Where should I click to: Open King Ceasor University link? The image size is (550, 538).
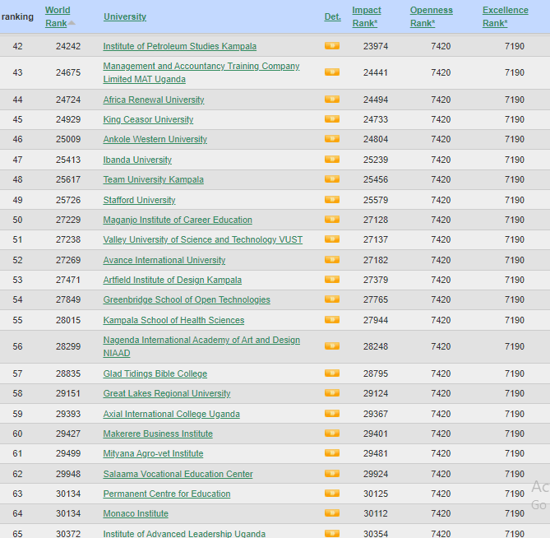tap(148, 119)
